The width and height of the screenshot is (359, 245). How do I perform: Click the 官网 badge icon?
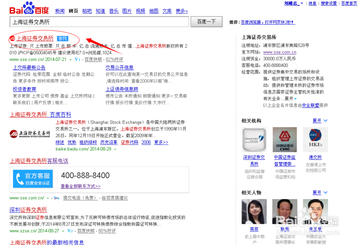[62, 38]
